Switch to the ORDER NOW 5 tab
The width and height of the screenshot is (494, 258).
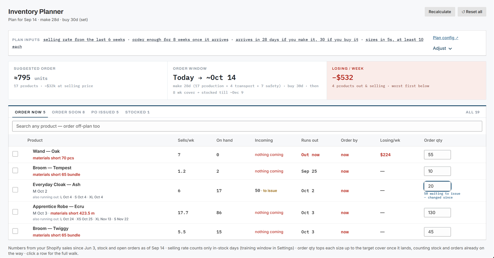[30, 112]
